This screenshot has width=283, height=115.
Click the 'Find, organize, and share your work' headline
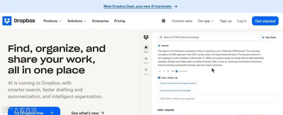click(x=57, y=59)
